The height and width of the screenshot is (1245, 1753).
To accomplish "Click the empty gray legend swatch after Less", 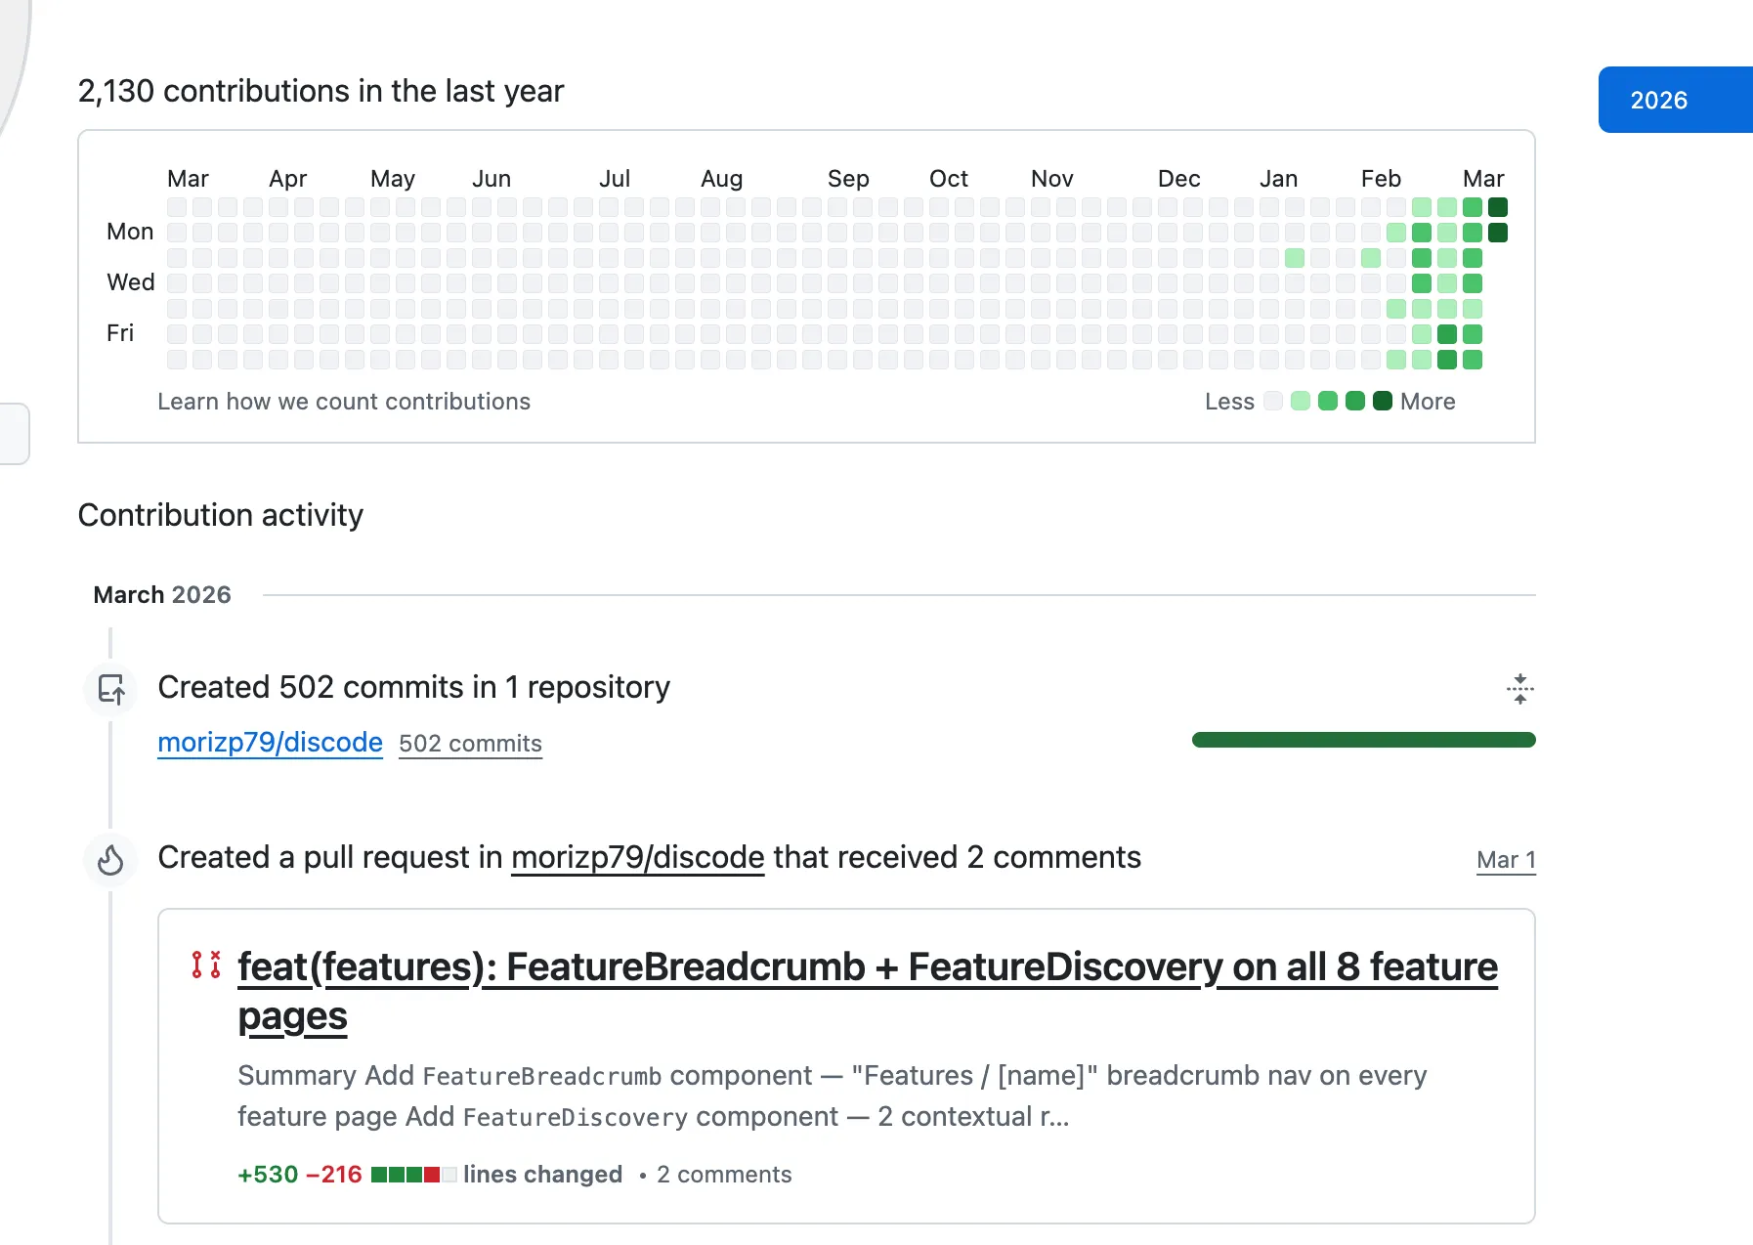I will (1272, 401).
